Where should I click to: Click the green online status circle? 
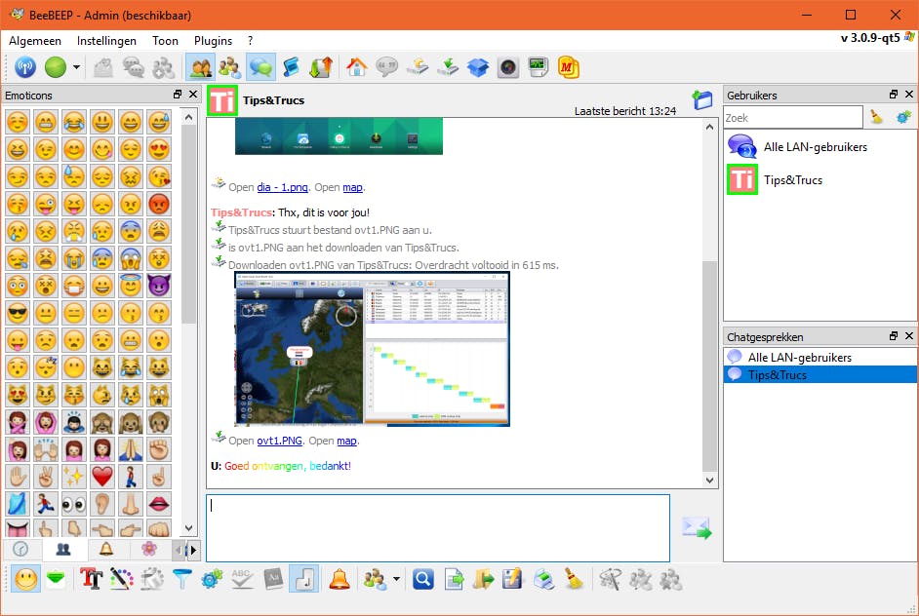pos(56,67)
